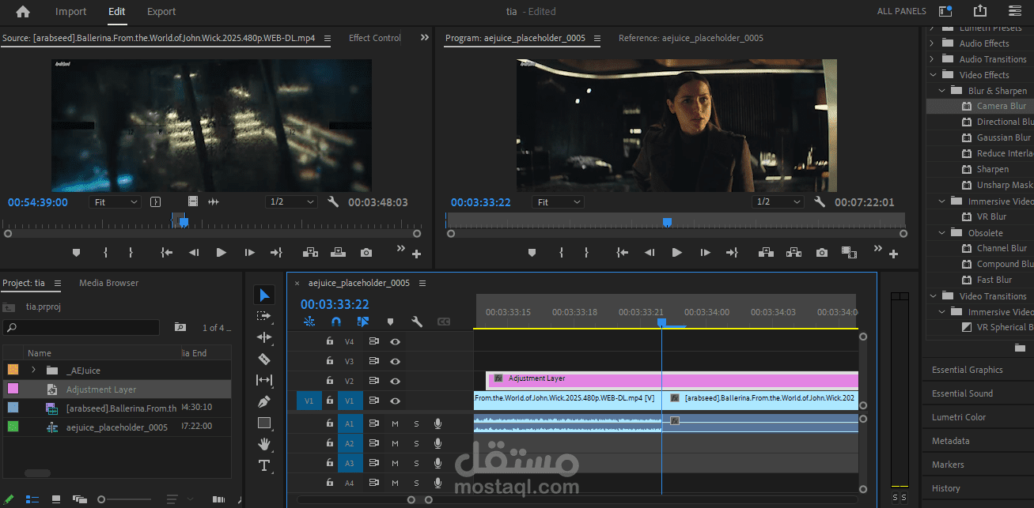Viewport: 1034px width, 508px height.
Task: Open the Media Browser tab
Action: pyautogui.click(x=108, y=283)
